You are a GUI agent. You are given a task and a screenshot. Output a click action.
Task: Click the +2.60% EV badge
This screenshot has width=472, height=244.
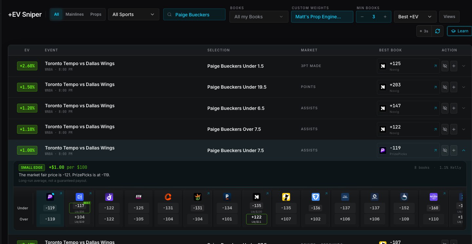point(27,66)
